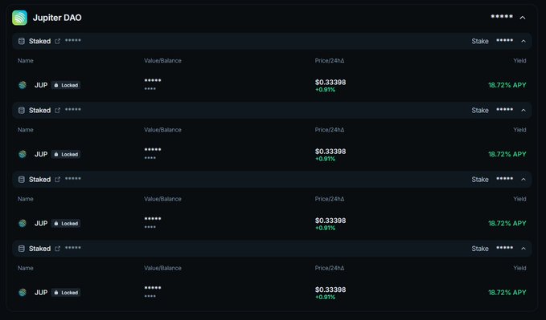The width and height of the screenshot is (546, 320).
Task: Click the JUP token icon in the third staked row
Action: coord(23,224)
